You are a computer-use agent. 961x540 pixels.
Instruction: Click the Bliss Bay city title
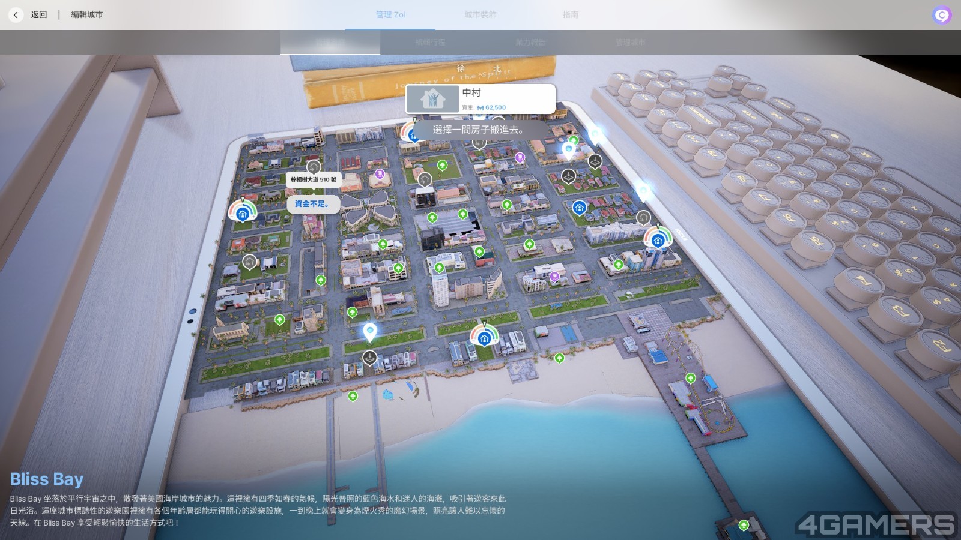click(x=47, y=479)
